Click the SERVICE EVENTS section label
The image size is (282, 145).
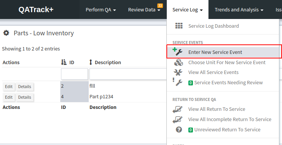tap(188, 43)
